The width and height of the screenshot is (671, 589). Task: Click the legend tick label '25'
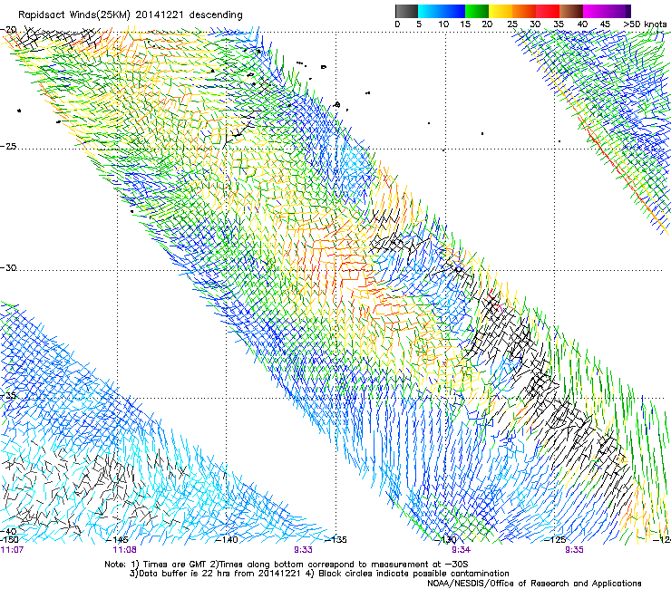512,24
